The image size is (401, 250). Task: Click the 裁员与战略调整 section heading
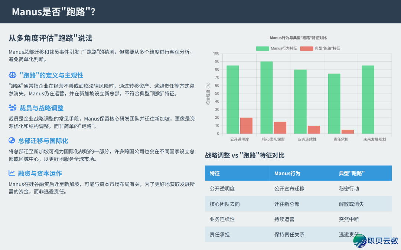click(x=42, y=108)
